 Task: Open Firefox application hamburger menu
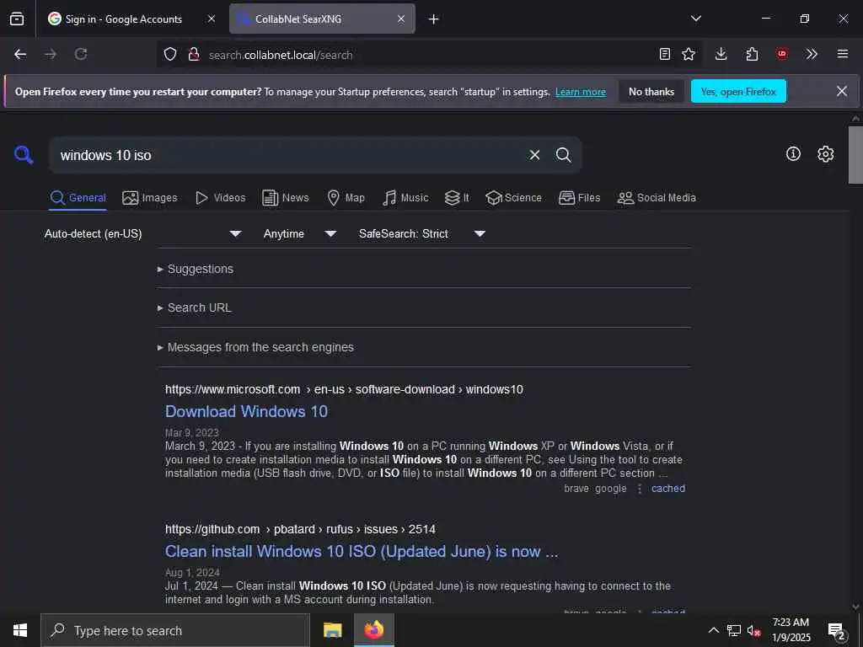pos(842,55)
